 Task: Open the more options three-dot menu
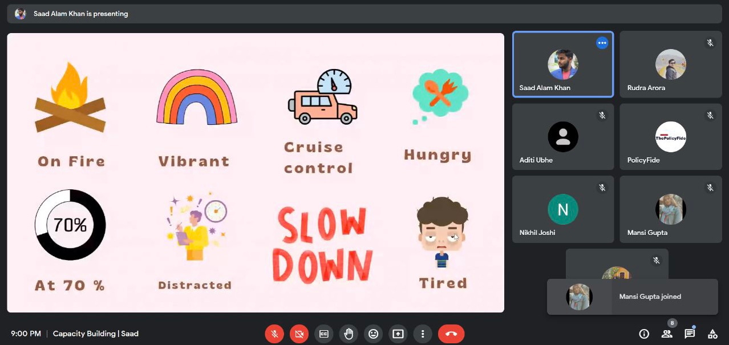pyautogui.click(x=423, y=334)
